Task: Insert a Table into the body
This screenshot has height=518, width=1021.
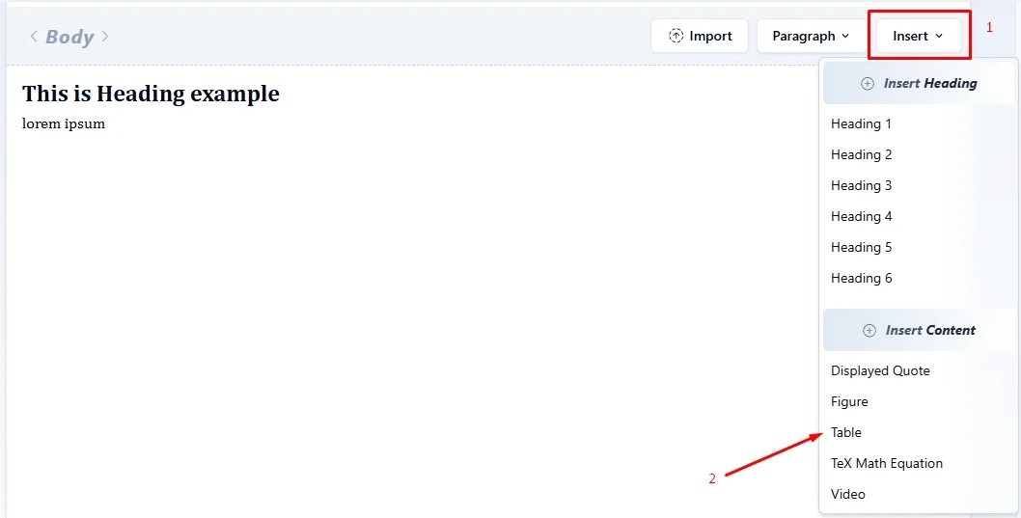Action: coord(846,432)
